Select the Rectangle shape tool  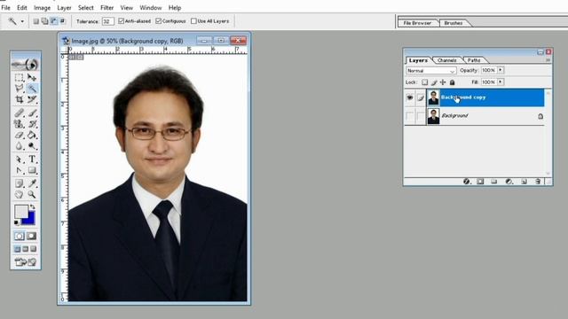click(x=32, y=170)
